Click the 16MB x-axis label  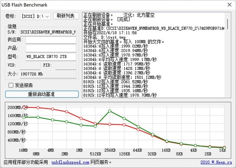23,150
